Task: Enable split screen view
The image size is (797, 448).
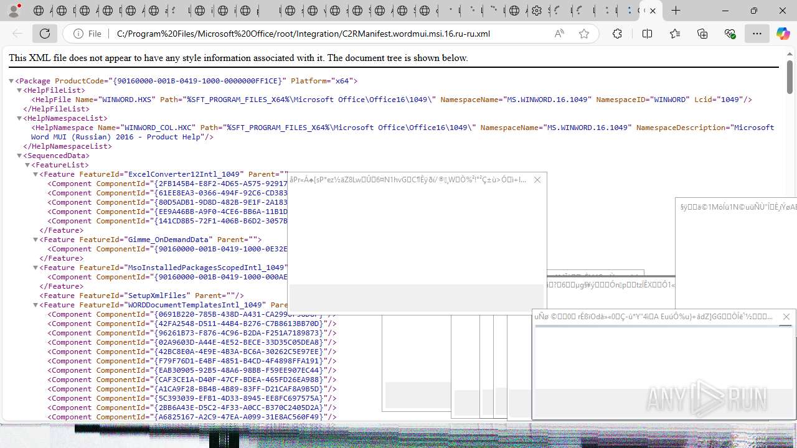Action: [x=647, y=34]
